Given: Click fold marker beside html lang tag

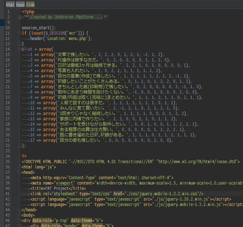Looking at the screenshot, I should (x=19, y=167).
